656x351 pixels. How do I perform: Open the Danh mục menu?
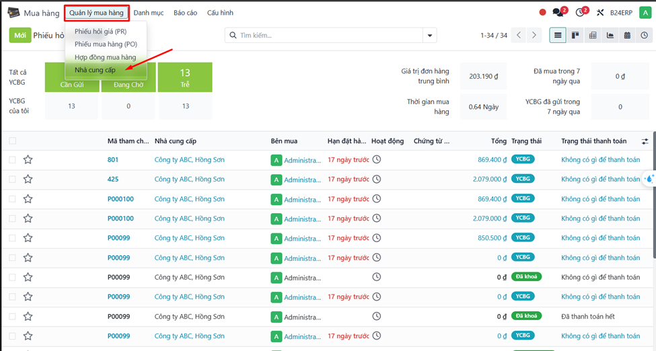pos(147,13)
